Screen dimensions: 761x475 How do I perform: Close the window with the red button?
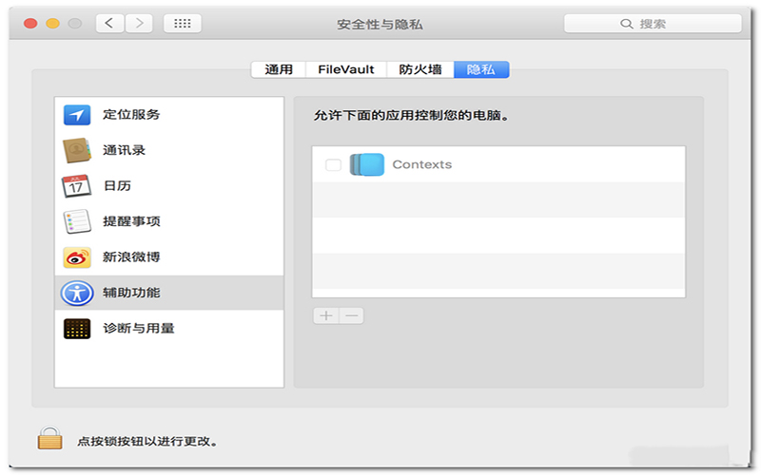[30, 23]
